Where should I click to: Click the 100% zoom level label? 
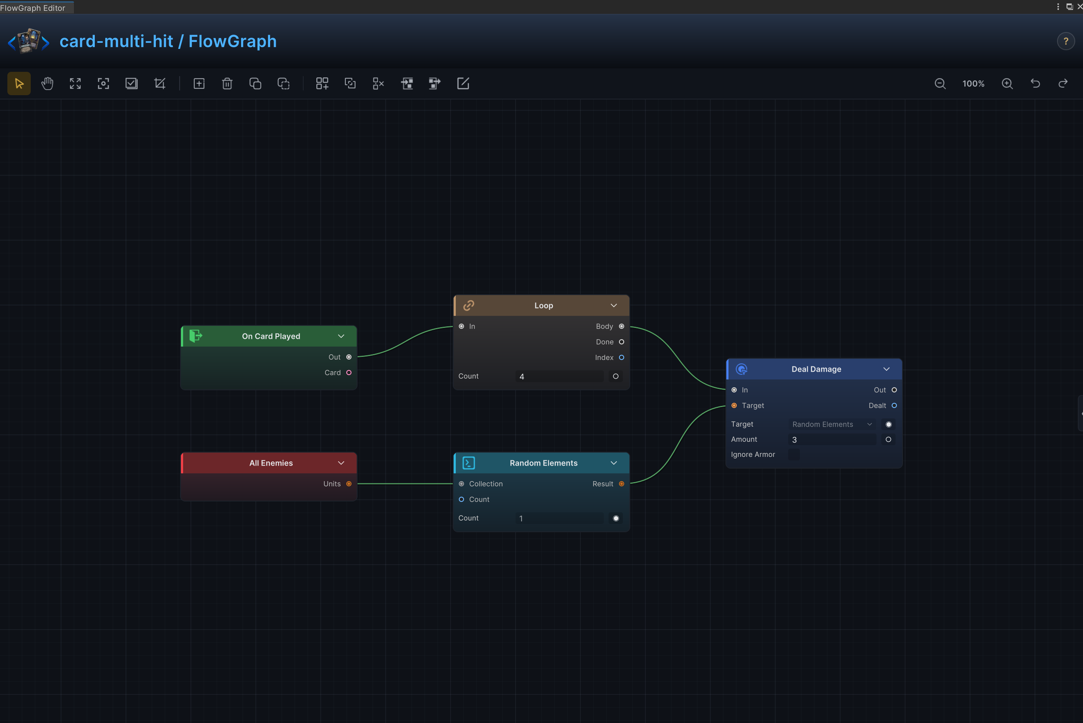[973, 84]
